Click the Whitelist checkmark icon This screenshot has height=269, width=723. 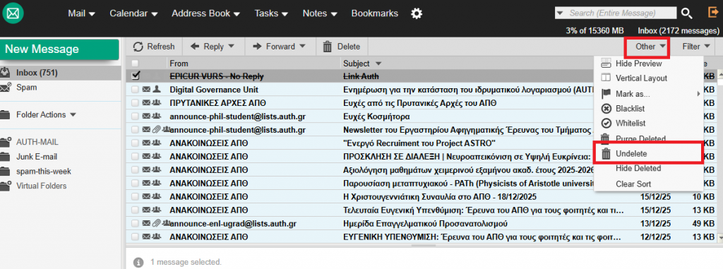(607, 123)
